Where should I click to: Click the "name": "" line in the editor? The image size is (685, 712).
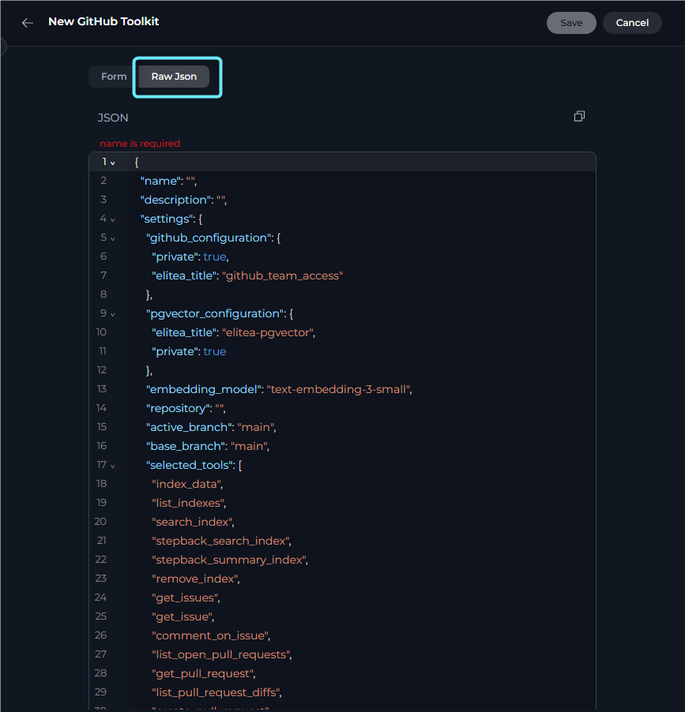pos(168,181)
